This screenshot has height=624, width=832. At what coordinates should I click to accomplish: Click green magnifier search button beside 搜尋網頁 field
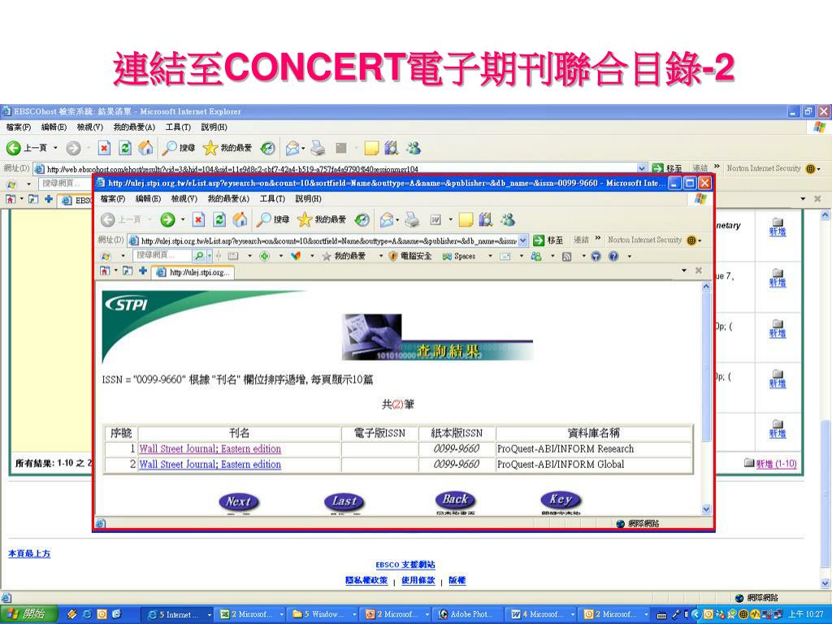[199, 256]
